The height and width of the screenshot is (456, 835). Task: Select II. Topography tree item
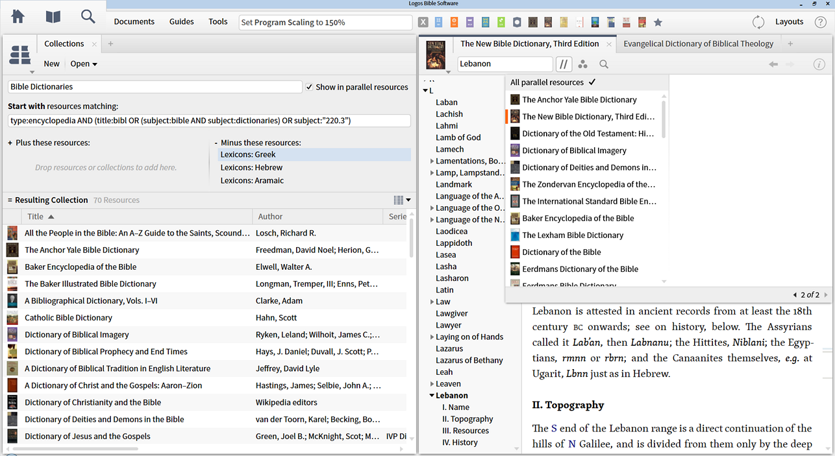(x=467, y=419)
